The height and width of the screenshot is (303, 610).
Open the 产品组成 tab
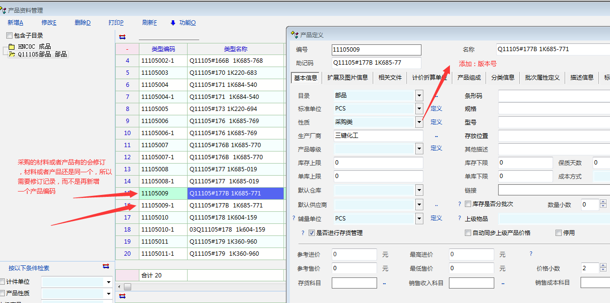[x=469, y=77]
